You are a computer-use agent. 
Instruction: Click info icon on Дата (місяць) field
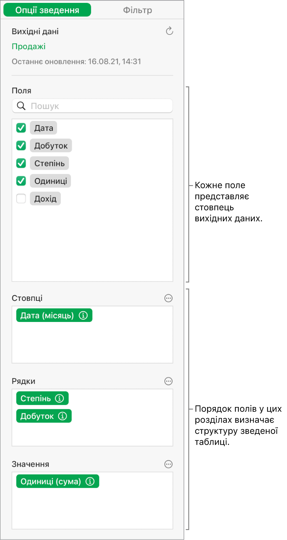click(x=83, y=316)
